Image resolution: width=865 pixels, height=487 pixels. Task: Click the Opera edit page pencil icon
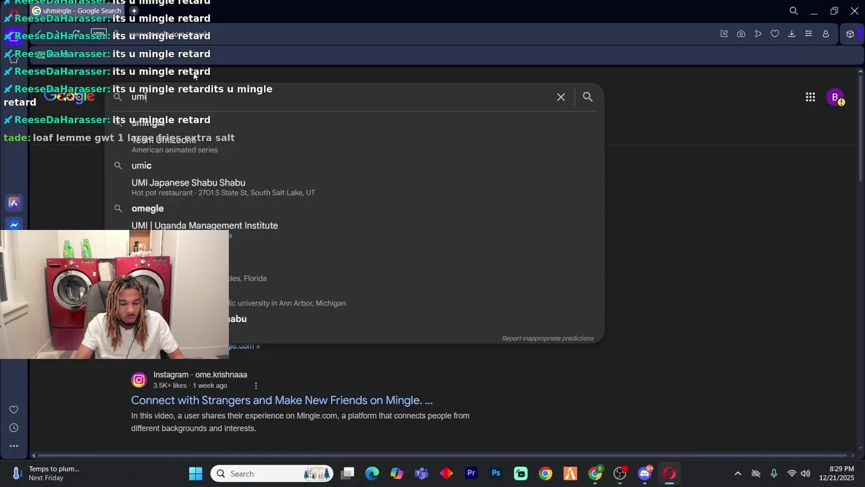[x=724, y=34]
